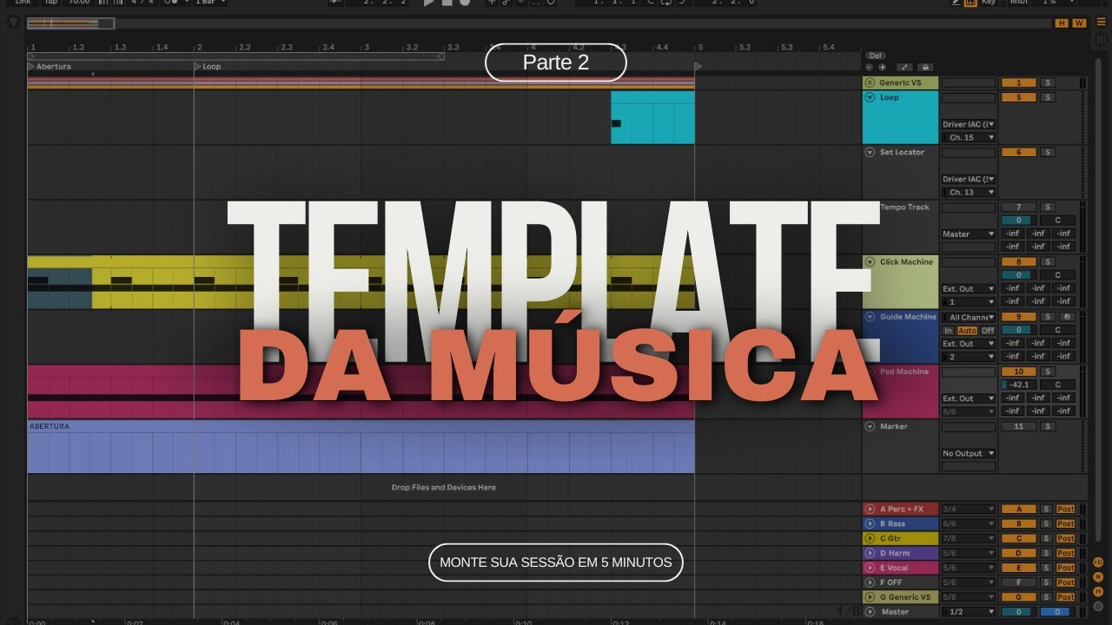This screenshot has height=625, width=1112.
Task: Click the D Harm return track icon
Action: click(870, 553)
